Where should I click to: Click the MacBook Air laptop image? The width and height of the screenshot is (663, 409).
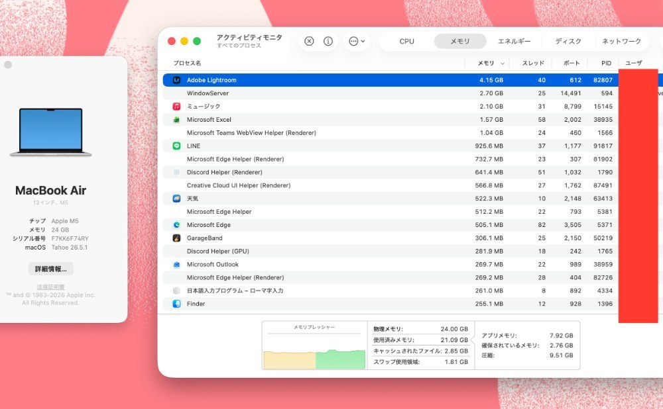51,132
